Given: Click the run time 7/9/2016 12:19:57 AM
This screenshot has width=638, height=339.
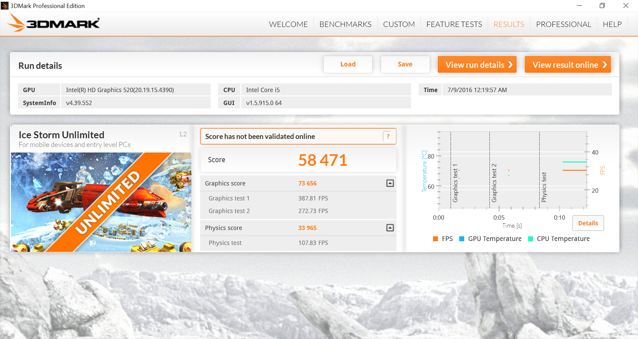Looking at the screenshot, I should tap(477, 90).
